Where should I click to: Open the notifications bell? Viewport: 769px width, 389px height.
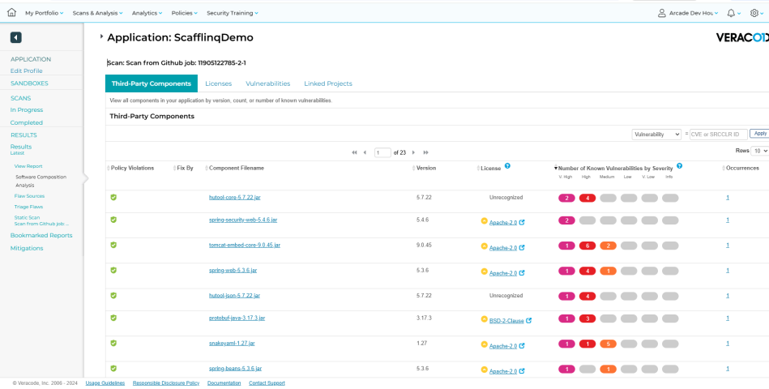tap(731, 13)
